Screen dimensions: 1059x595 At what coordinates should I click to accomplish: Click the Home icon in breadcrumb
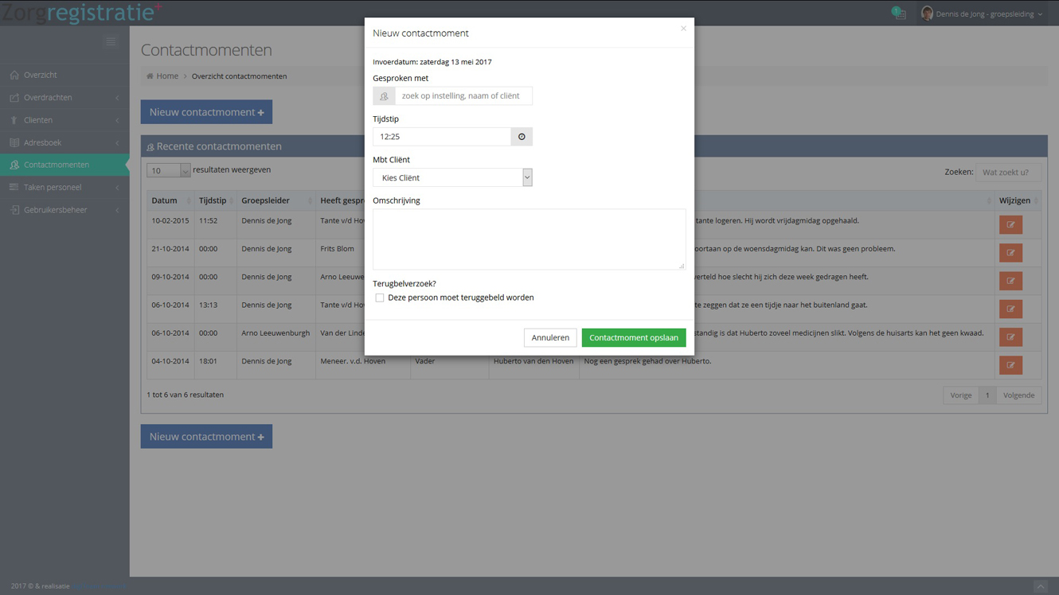tap(150, 76)
